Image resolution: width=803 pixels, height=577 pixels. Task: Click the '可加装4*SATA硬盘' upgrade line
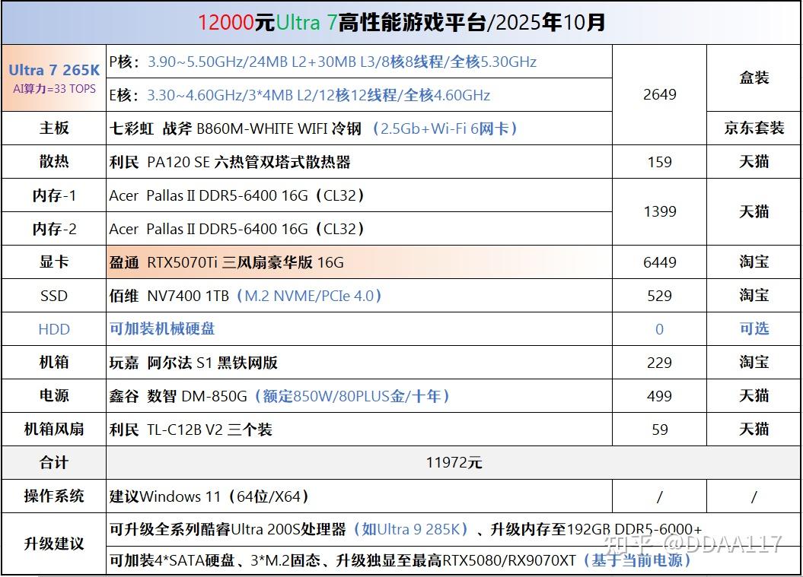click(x=400, y=560)
